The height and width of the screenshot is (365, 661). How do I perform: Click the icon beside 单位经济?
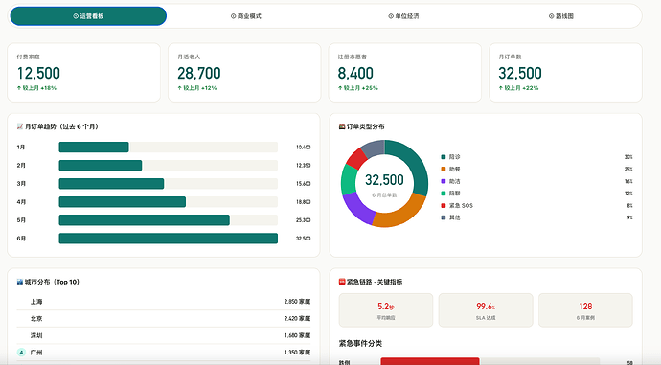point(391,16)
